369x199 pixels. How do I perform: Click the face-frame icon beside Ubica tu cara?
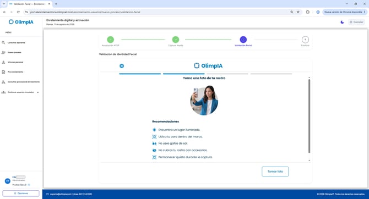tap(154, 136)
